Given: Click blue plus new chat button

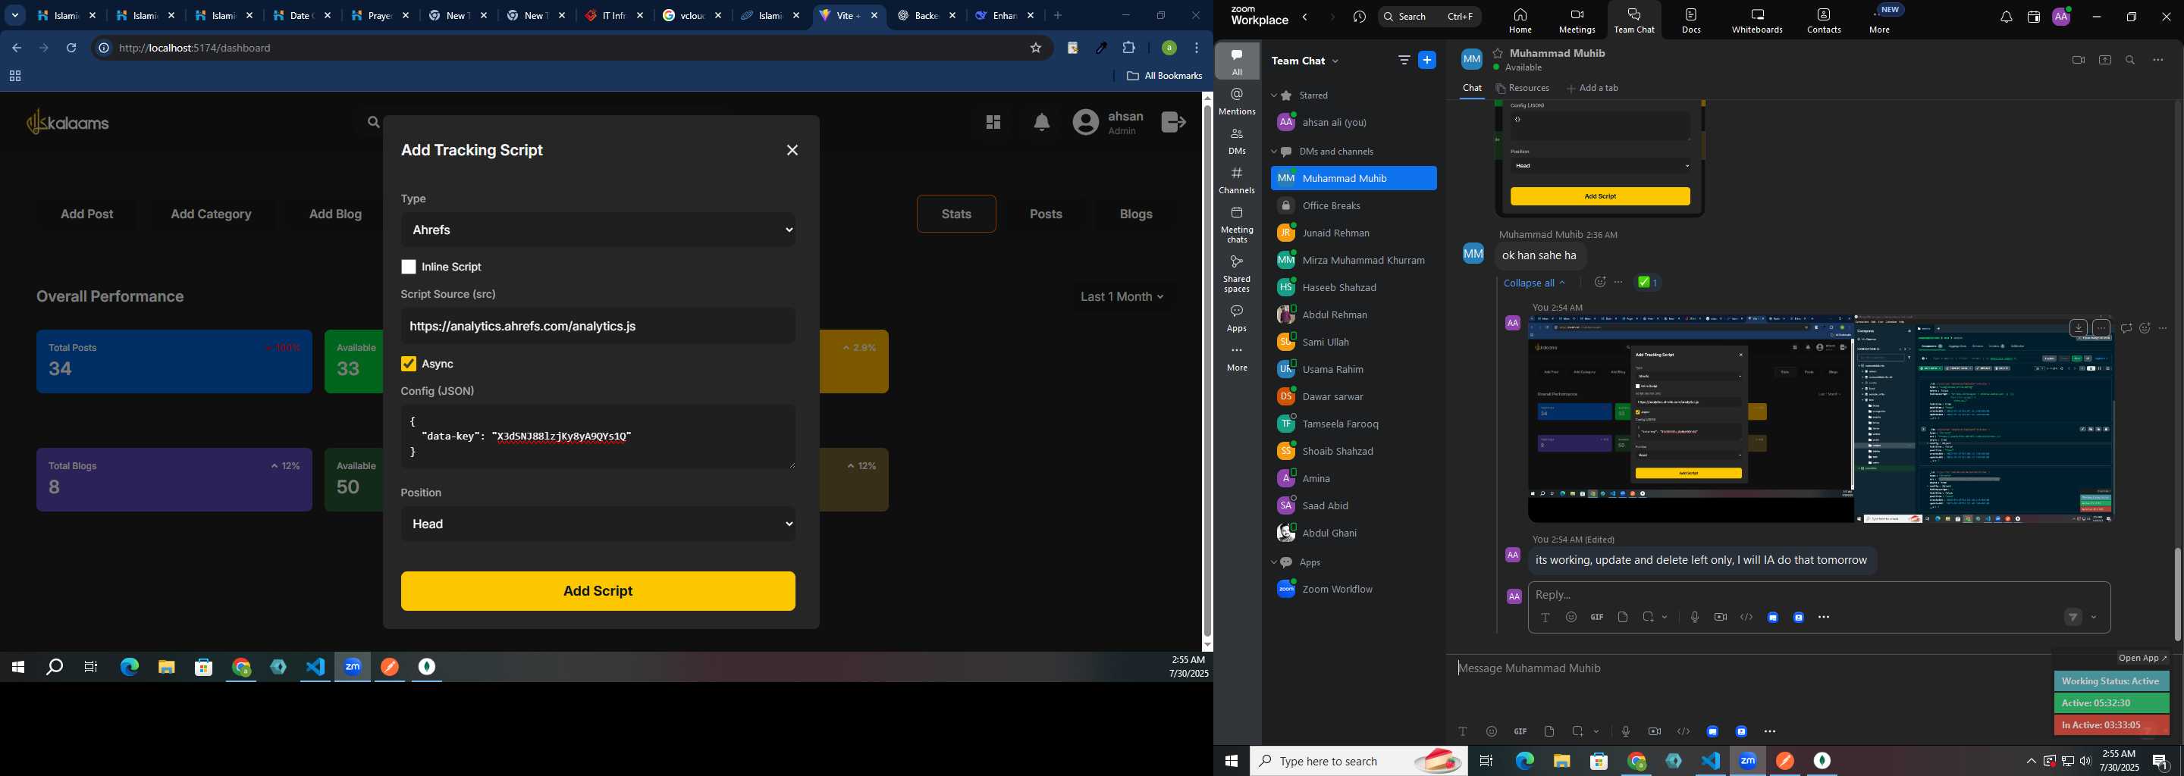Looking at the screenshot, I should click(x=1428, y=60).
